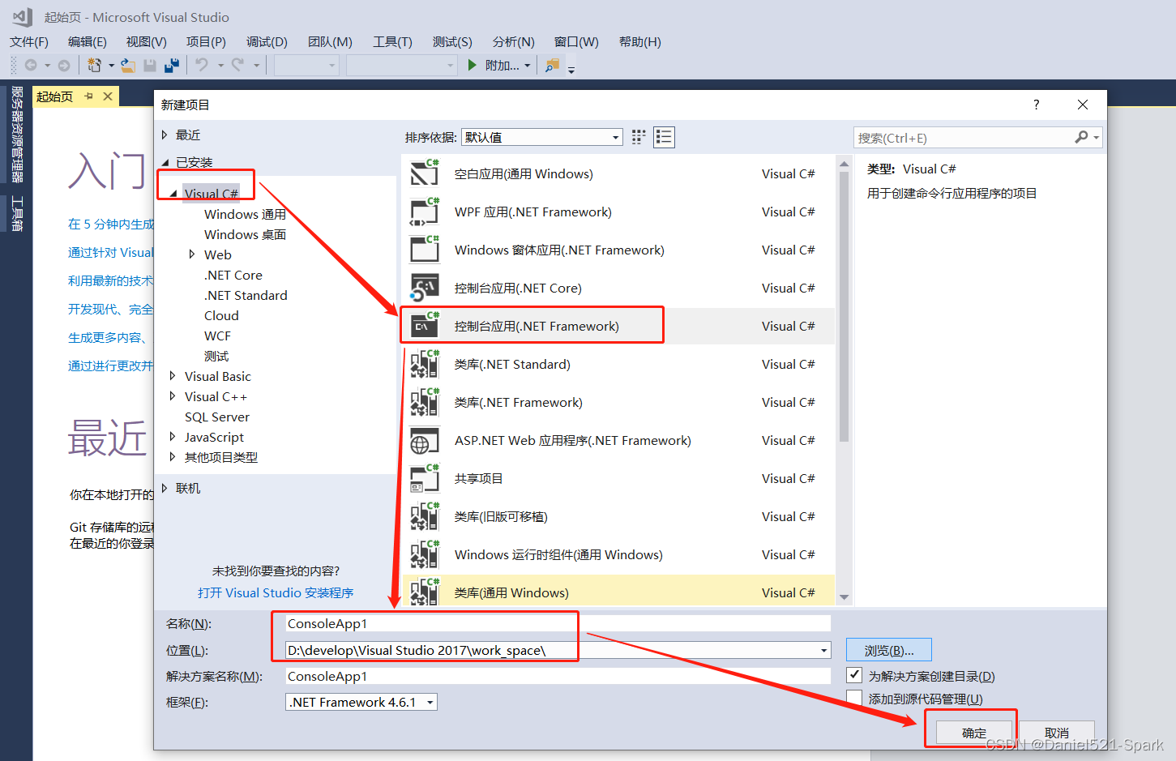Toggle 为解决方案创建目录 checkbox
This screenshot has width=1176, height=761.
point(854,675)
